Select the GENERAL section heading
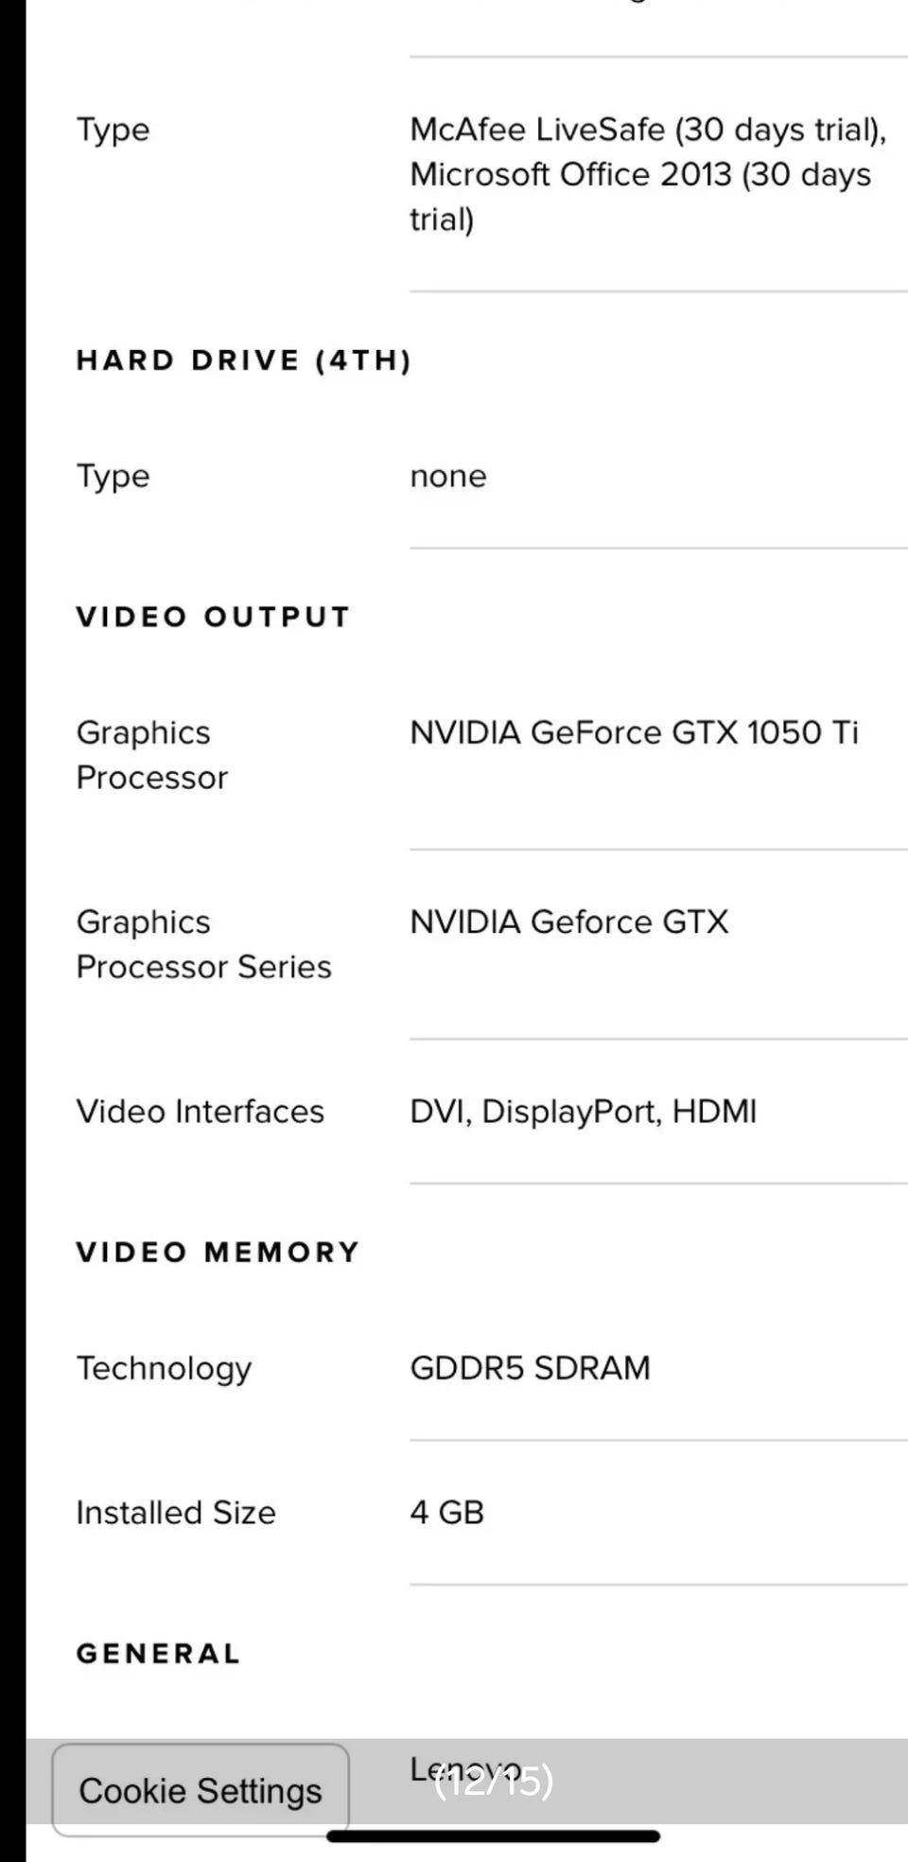908x1862 pixels. click(x=159, y=1654)
